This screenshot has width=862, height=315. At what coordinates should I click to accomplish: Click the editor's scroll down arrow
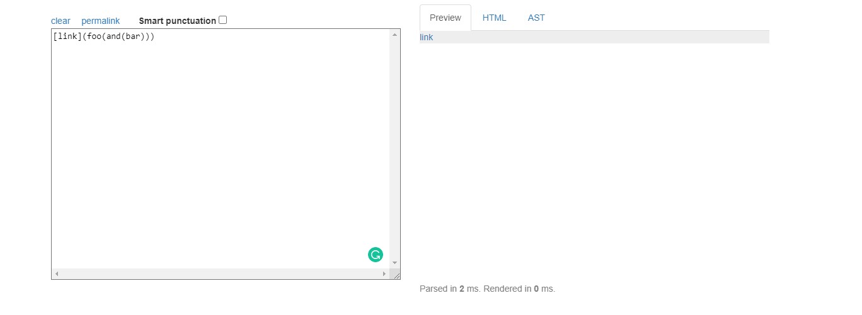click(395, 263)
